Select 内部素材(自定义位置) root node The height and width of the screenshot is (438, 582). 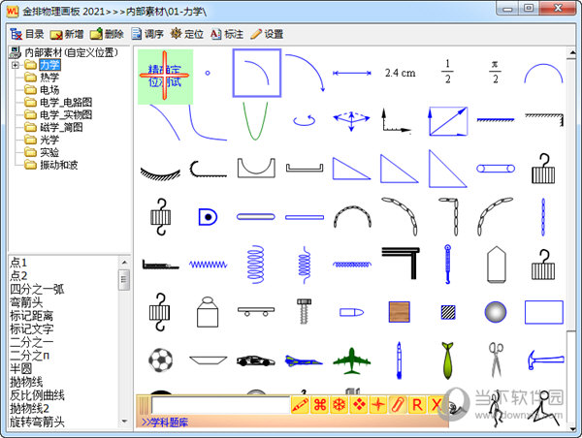click(71, 52)
